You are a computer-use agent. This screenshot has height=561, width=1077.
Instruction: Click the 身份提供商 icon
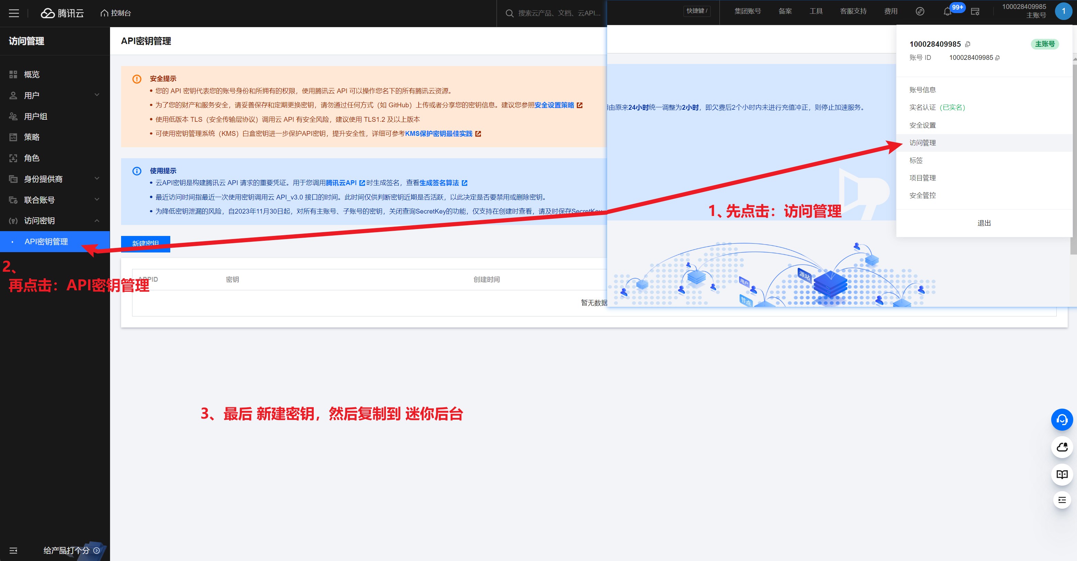tap(13, 179)
